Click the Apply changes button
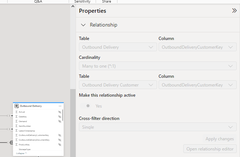Image resolution: width=240 pixels, height=157 pixels. (220, 139)
